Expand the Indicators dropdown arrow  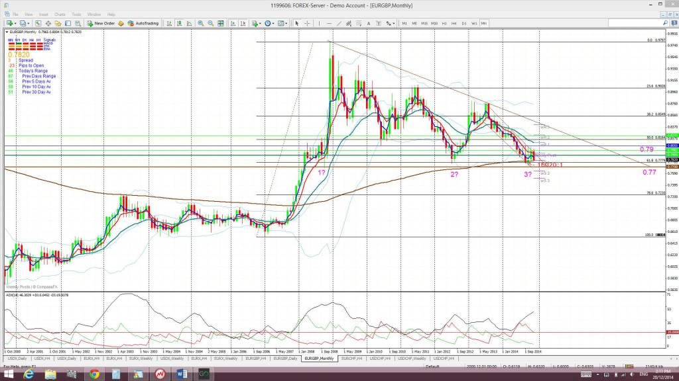(260, 23)
